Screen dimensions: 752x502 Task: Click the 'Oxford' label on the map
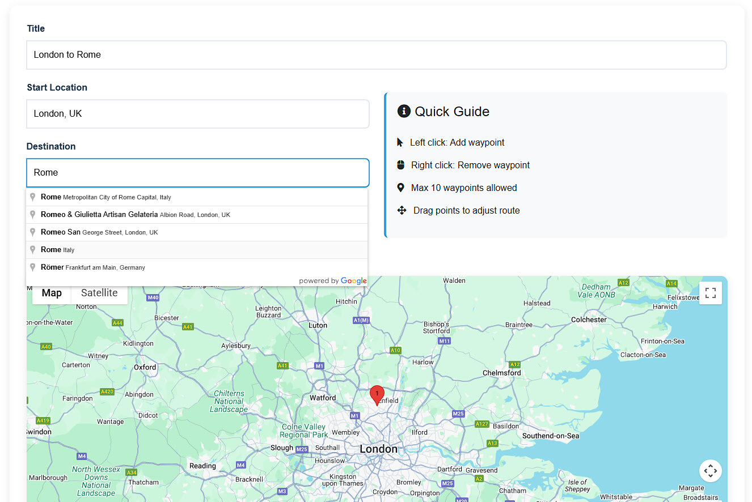point(145,367)
